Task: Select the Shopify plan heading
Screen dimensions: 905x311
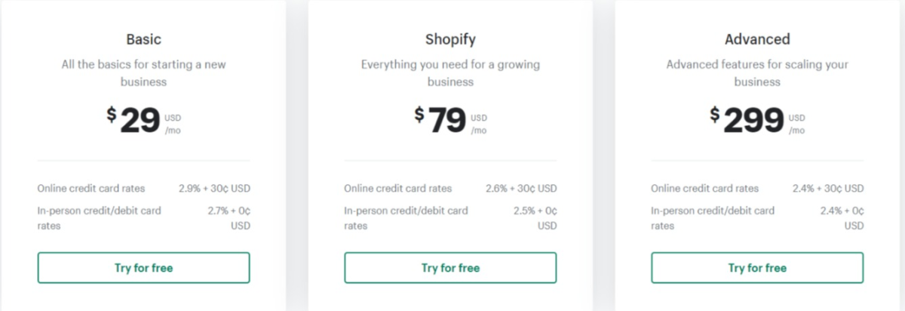Action: 450,39
